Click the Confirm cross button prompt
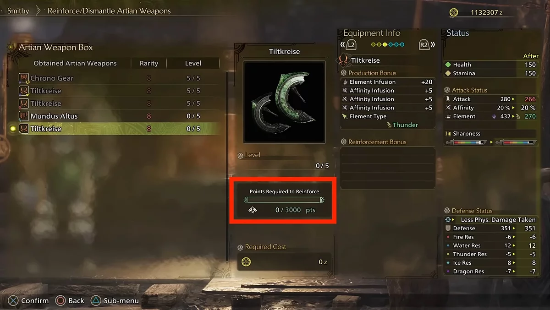The height and width of the screenshot is (310, 550). click(14, 301)
